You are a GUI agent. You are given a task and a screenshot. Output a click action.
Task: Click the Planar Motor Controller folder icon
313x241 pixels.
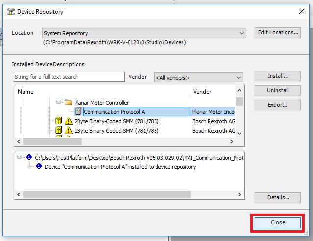(x=68, y=103)
